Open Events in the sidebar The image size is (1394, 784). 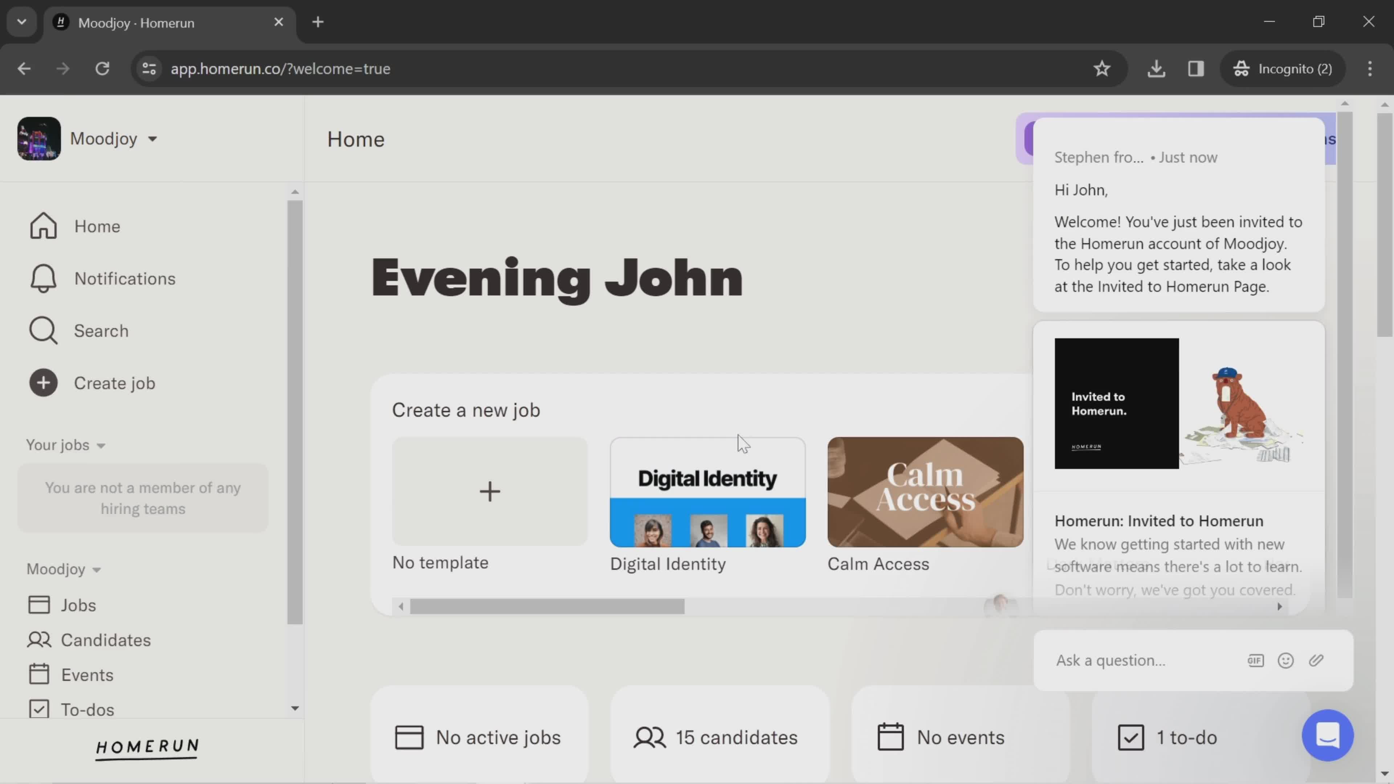[x=71, y=675]
